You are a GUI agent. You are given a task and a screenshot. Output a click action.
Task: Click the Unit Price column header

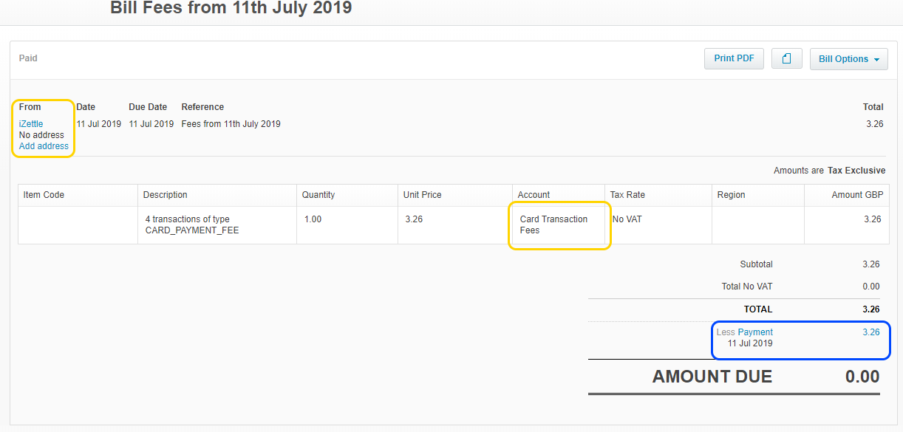tap(422, 195)
